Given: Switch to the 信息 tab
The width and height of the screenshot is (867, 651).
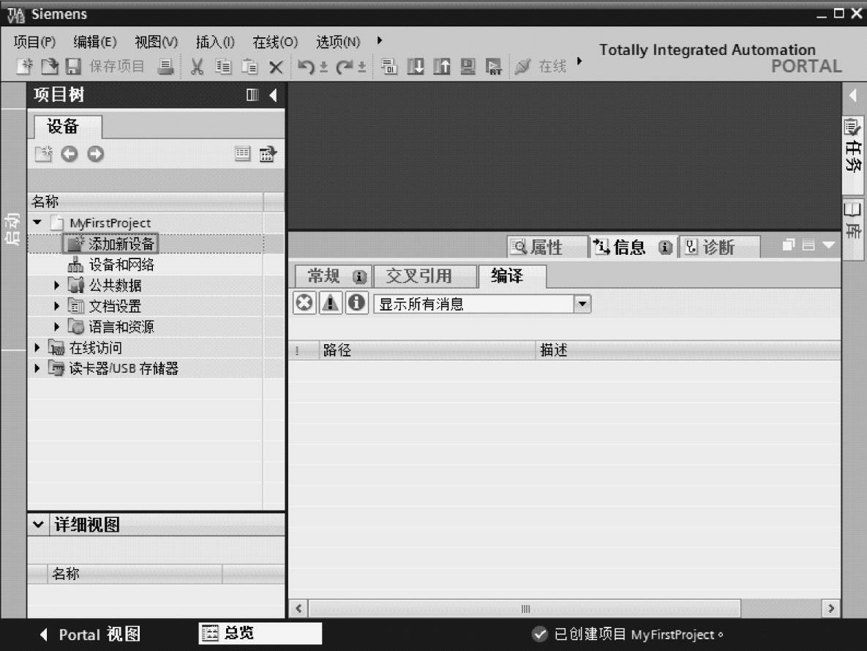Looking at the screenshot, I should (633, 247).
